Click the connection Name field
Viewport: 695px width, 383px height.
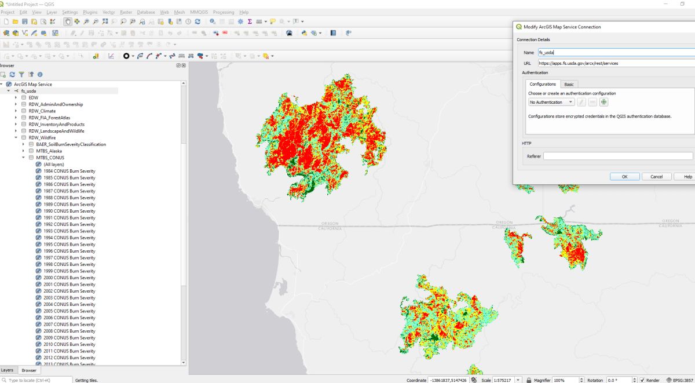tap(616, 52)
